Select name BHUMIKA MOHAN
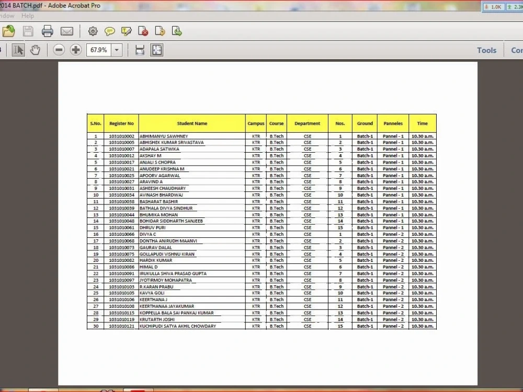Image resolution: width=523 pixels, height=392 pixels. (x=159, y=215)
